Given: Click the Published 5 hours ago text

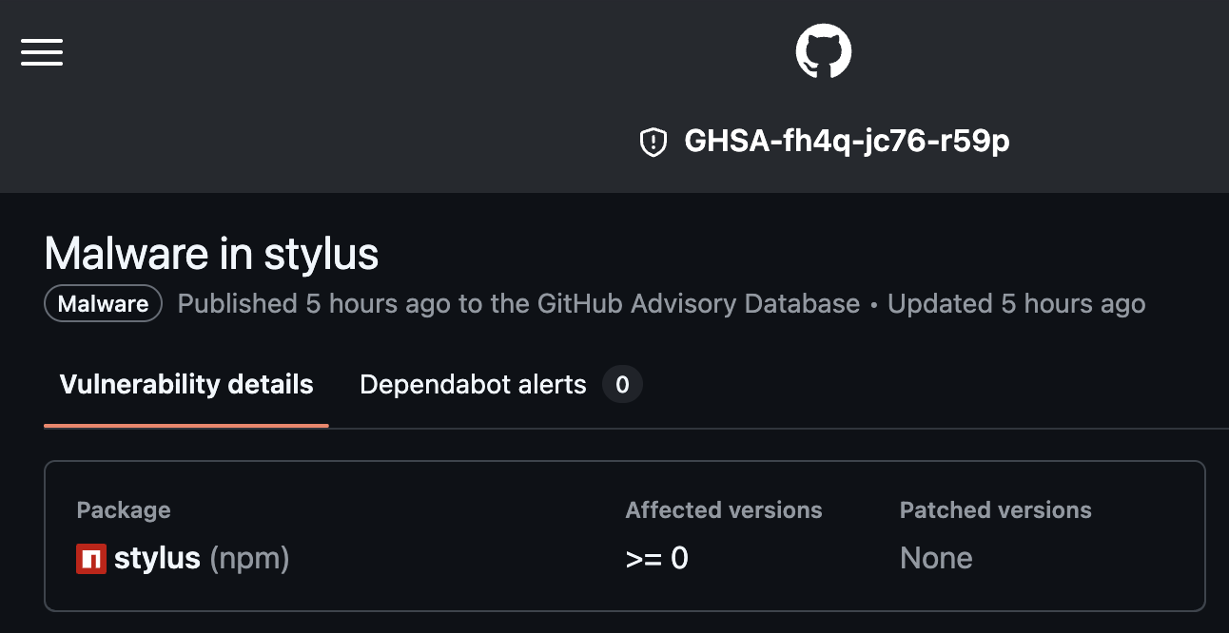Looking at the screenshot, I should pyautogui.click(x=314, y=303).
